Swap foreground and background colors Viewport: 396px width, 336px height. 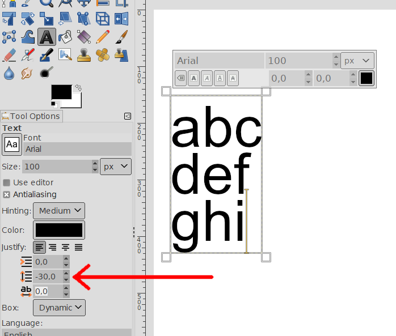pos(78,87)
